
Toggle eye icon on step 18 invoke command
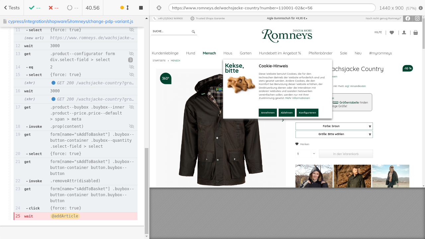131,126
